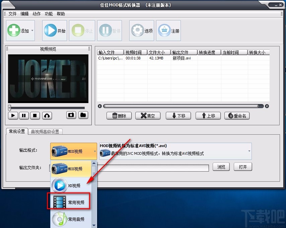
Task: Choose HD视频 in the format list
Action: 71,186
